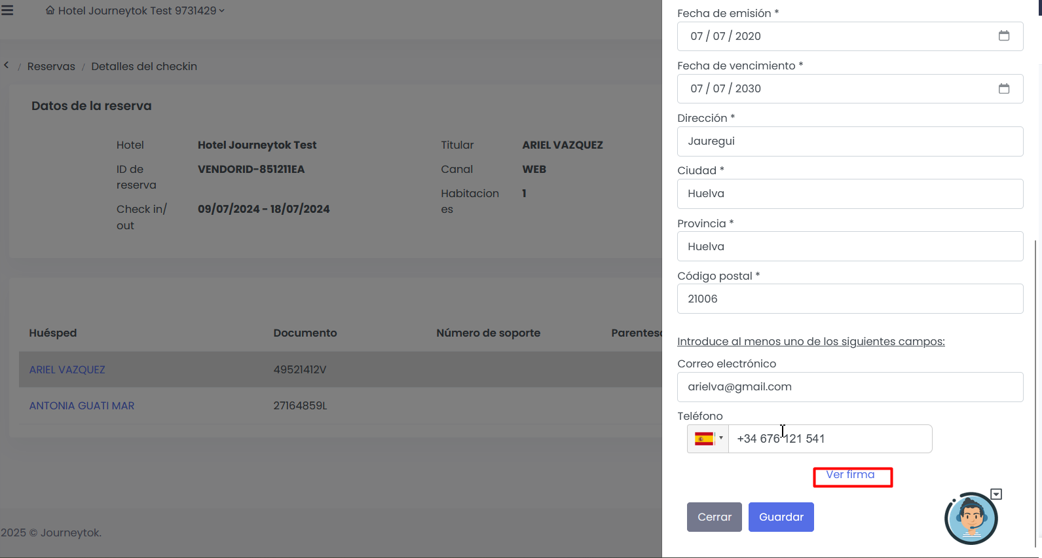Open guest ARIEL VAZQUEZ details
Screen dimensions: 1042x558
tap(67, 370)
